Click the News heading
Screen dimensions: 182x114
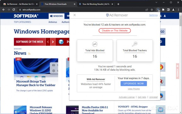[x=20, y=53]
